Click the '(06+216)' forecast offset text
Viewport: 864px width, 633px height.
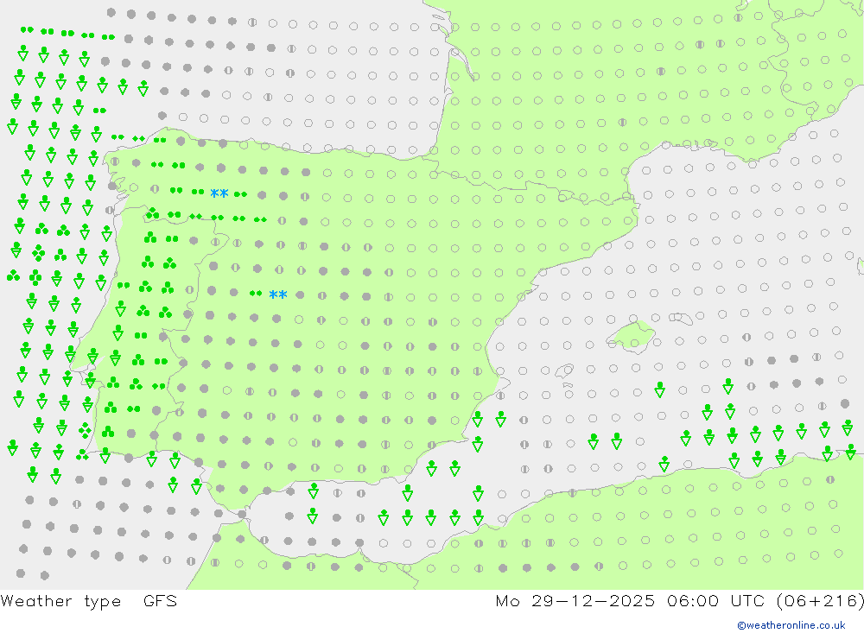[820, 600]
